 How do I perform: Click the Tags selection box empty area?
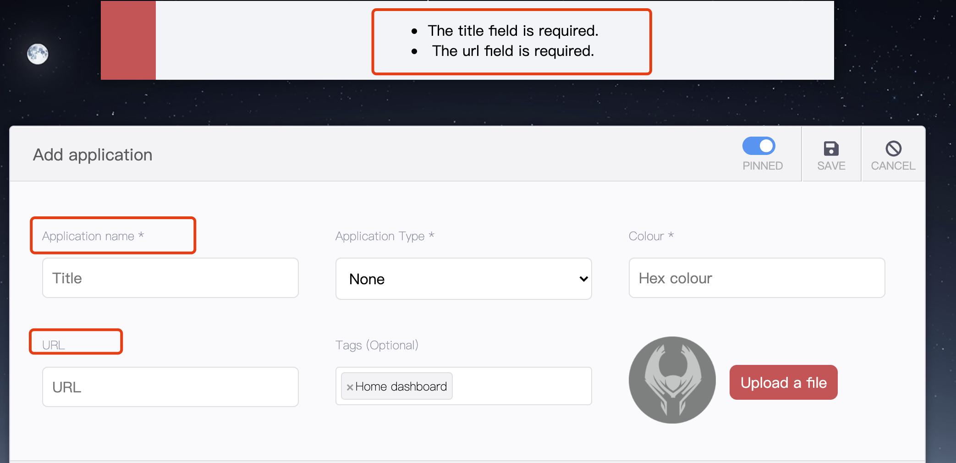tap(522, 386)
